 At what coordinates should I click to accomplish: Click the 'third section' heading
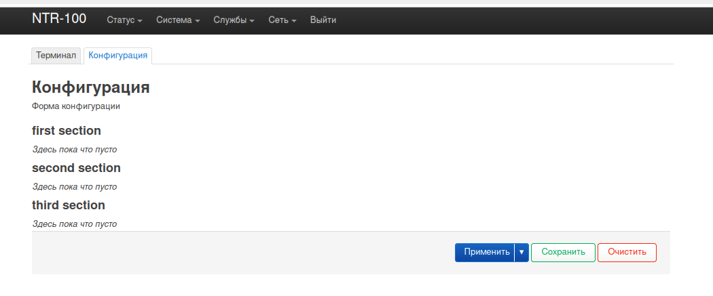point(69,205)
